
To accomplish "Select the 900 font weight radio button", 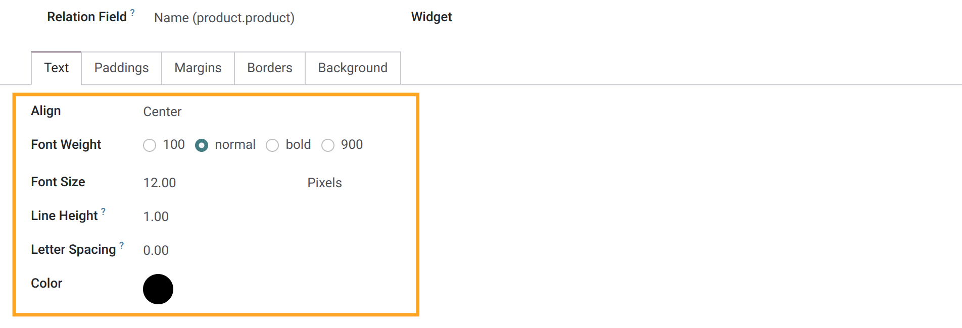I will point(328,145).
